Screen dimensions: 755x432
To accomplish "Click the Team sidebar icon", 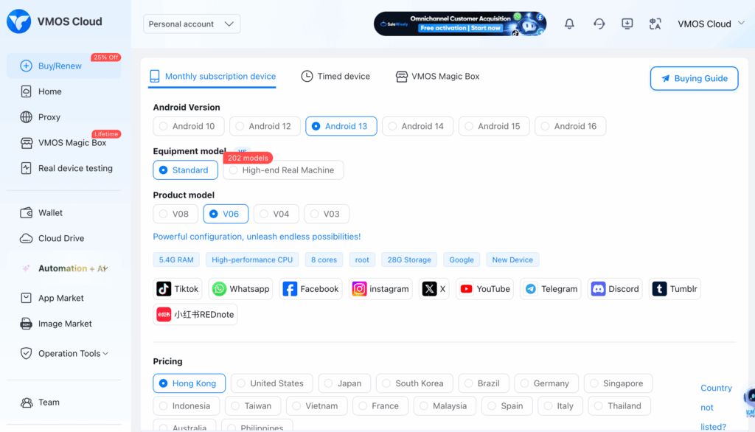I will [27, 402].
